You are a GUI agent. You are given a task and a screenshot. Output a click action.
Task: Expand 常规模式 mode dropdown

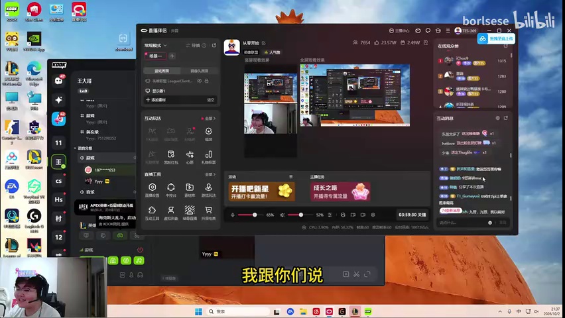click(156, 45)
